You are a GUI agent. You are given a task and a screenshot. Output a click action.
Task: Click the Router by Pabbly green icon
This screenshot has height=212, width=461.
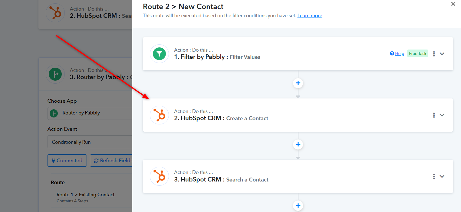pyautogui.click(x=55, y=74)
